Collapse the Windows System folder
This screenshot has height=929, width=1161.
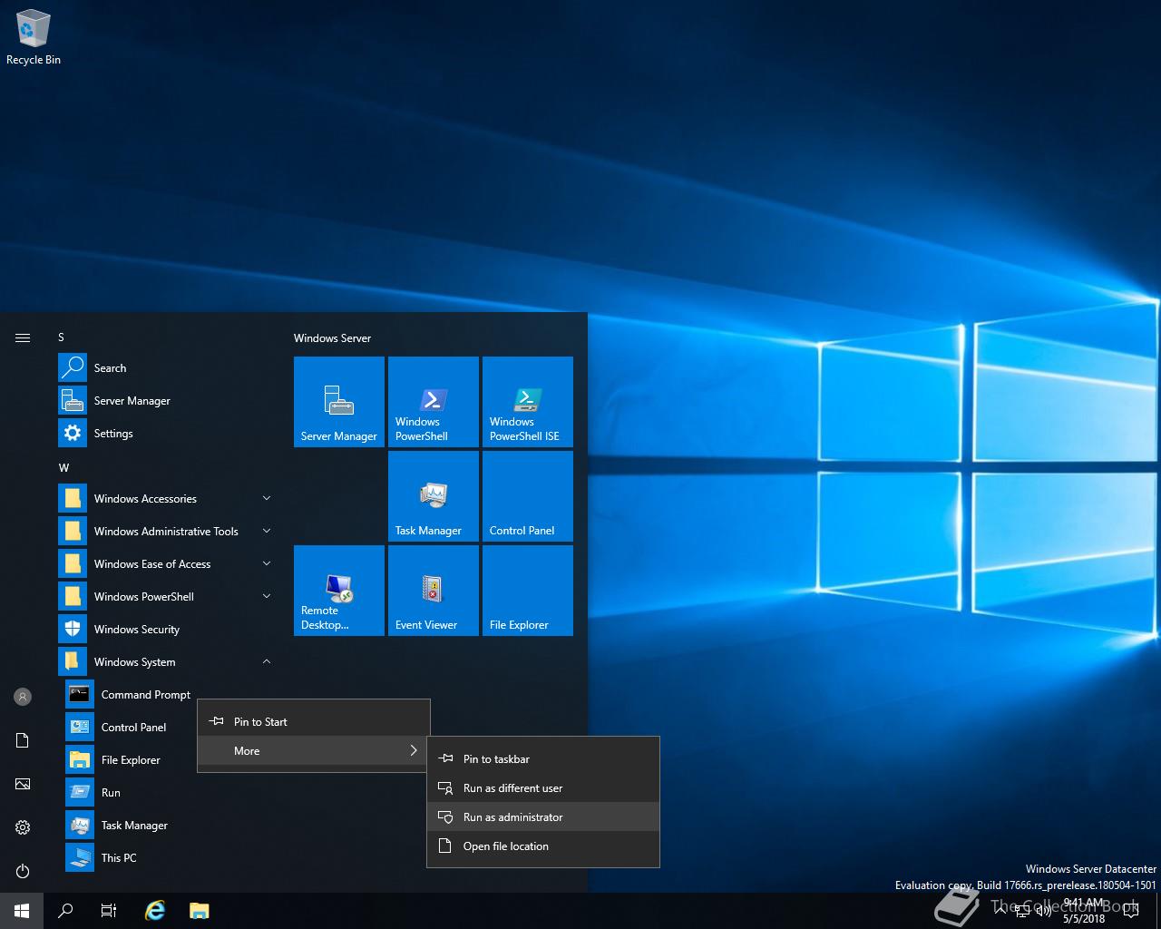165,661
